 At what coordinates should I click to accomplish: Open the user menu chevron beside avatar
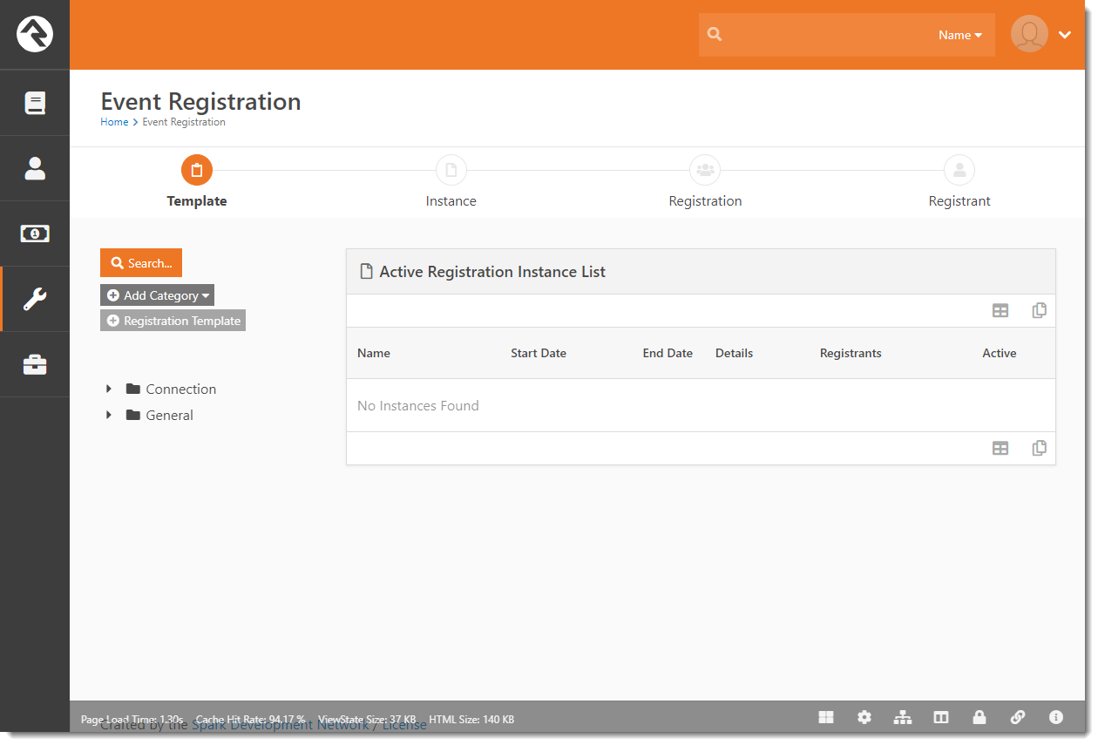point(1064,35)
